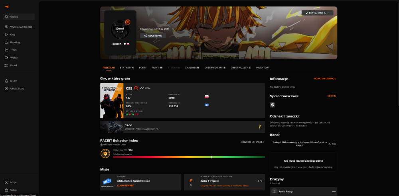399x196 pixels.
Task: Click the Armia Papaja team avatar
Action: [275, 192]
